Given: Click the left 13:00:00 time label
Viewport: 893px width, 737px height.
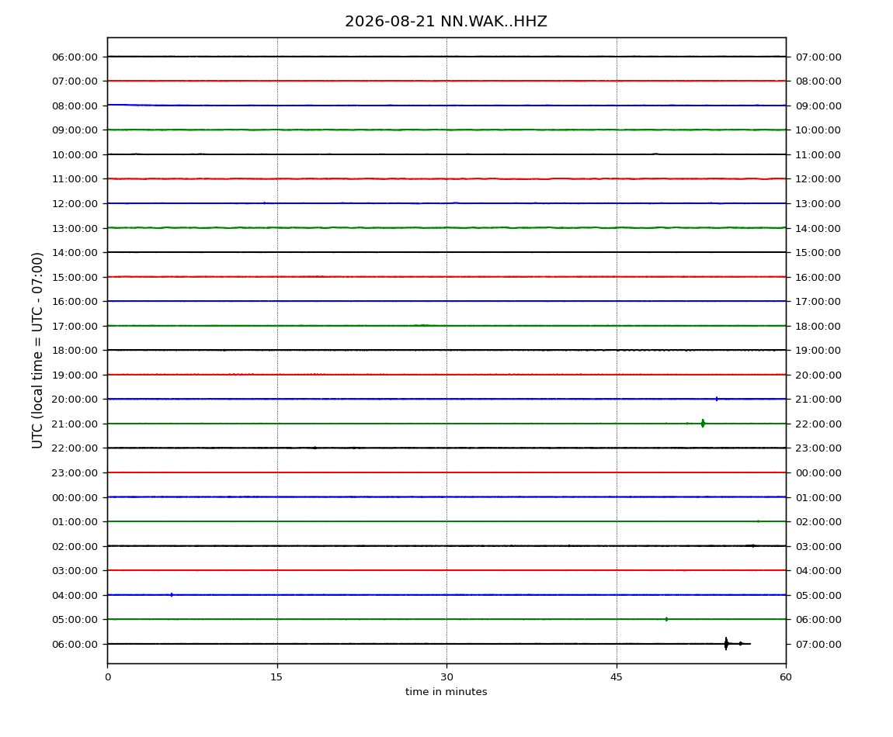Looking at the screenshot, I should click(75, 228).
